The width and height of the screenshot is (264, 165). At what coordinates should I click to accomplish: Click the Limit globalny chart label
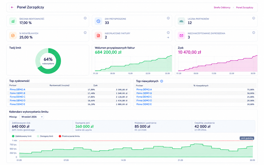[247, 138]
